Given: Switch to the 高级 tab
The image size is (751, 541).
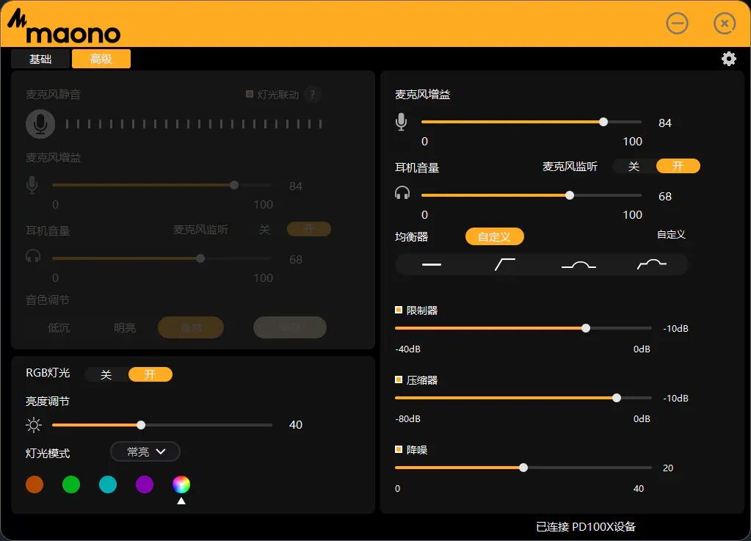Looking at the screenshot, I should [101, 59].
